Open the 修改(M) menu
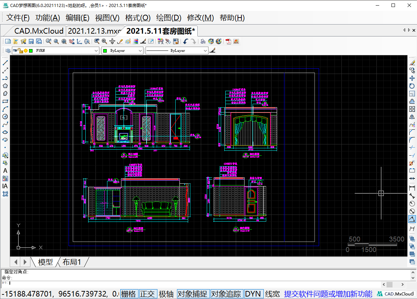 [200, 18]
